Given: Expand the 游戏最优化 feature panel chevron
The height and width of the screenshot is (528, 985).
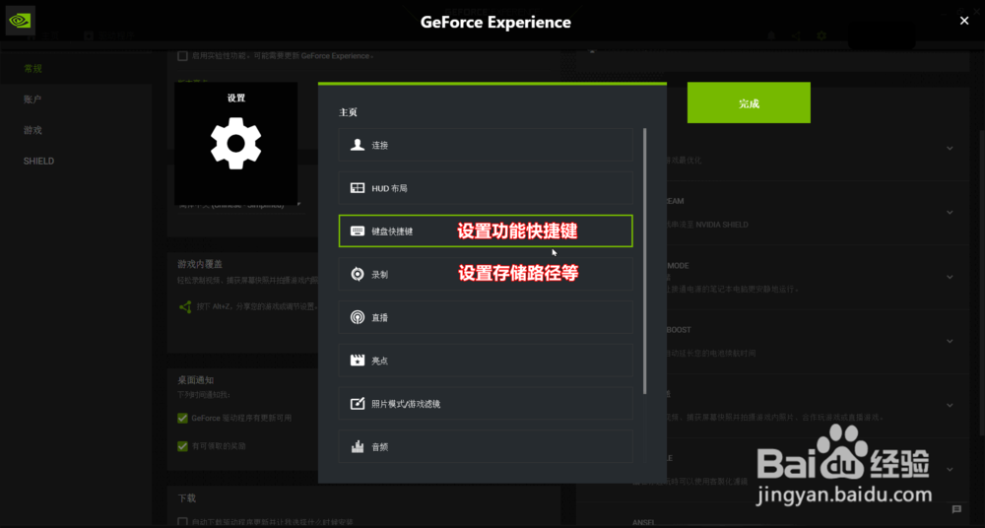Looking at the screenshot, I should (950, 149).
